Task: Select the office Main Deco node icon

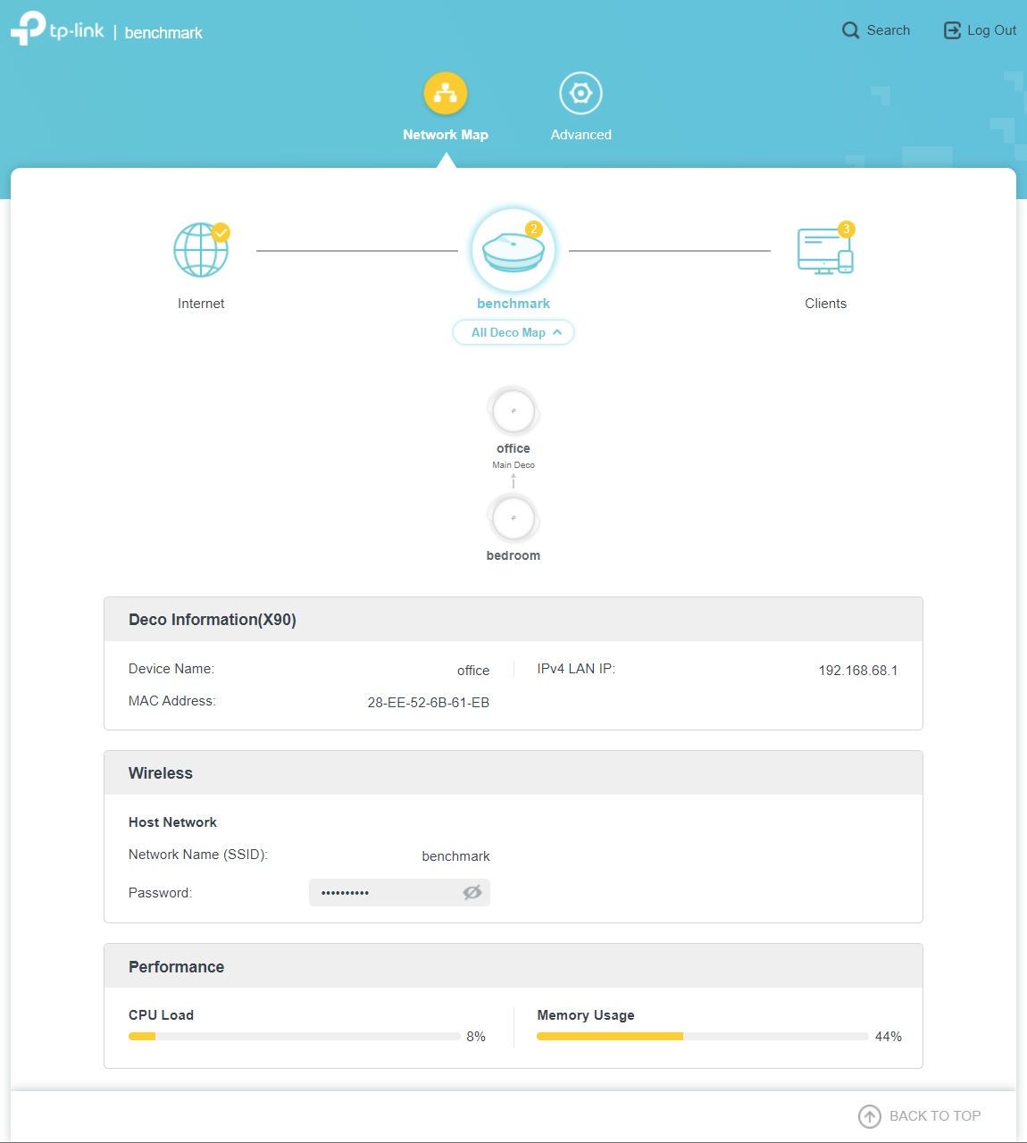Action: [x=513, y=411]
